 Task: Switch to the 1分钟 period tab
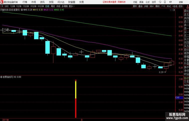[x=12, y=6]
